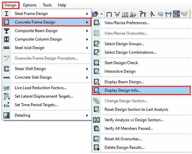Click the Lateral Displacement Targets icon

(x=6, y=96)
